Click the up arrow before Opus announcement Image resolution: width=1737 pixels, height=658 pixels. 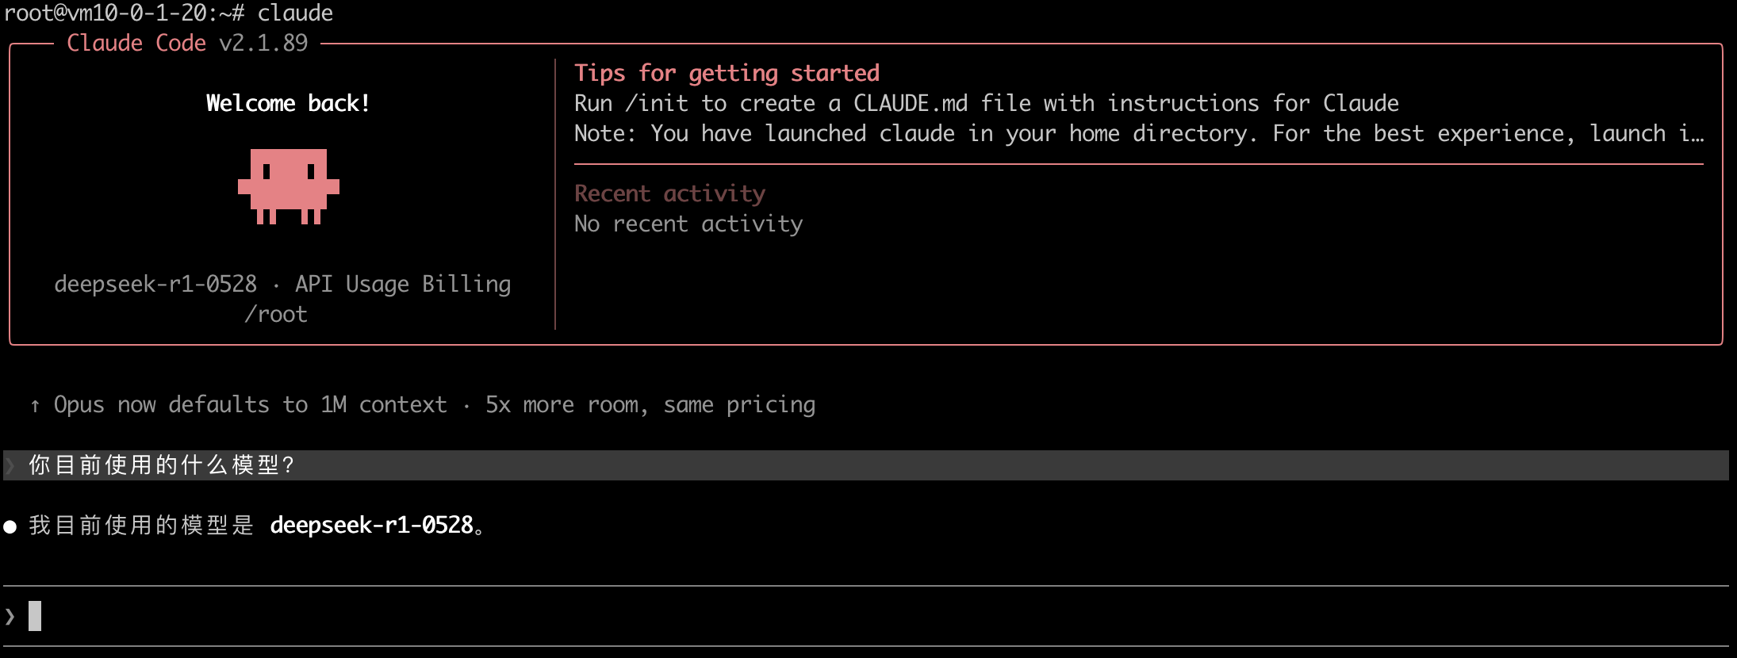(35, 406)
